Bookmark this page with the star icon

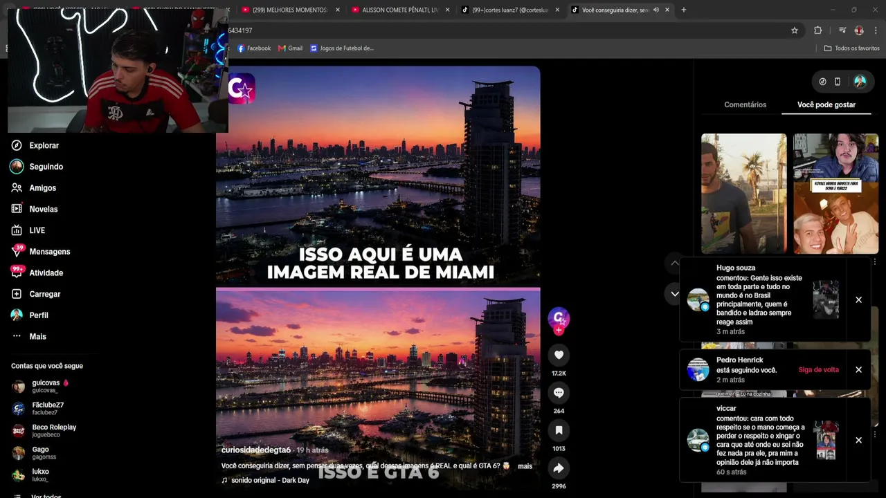point(795,30)
